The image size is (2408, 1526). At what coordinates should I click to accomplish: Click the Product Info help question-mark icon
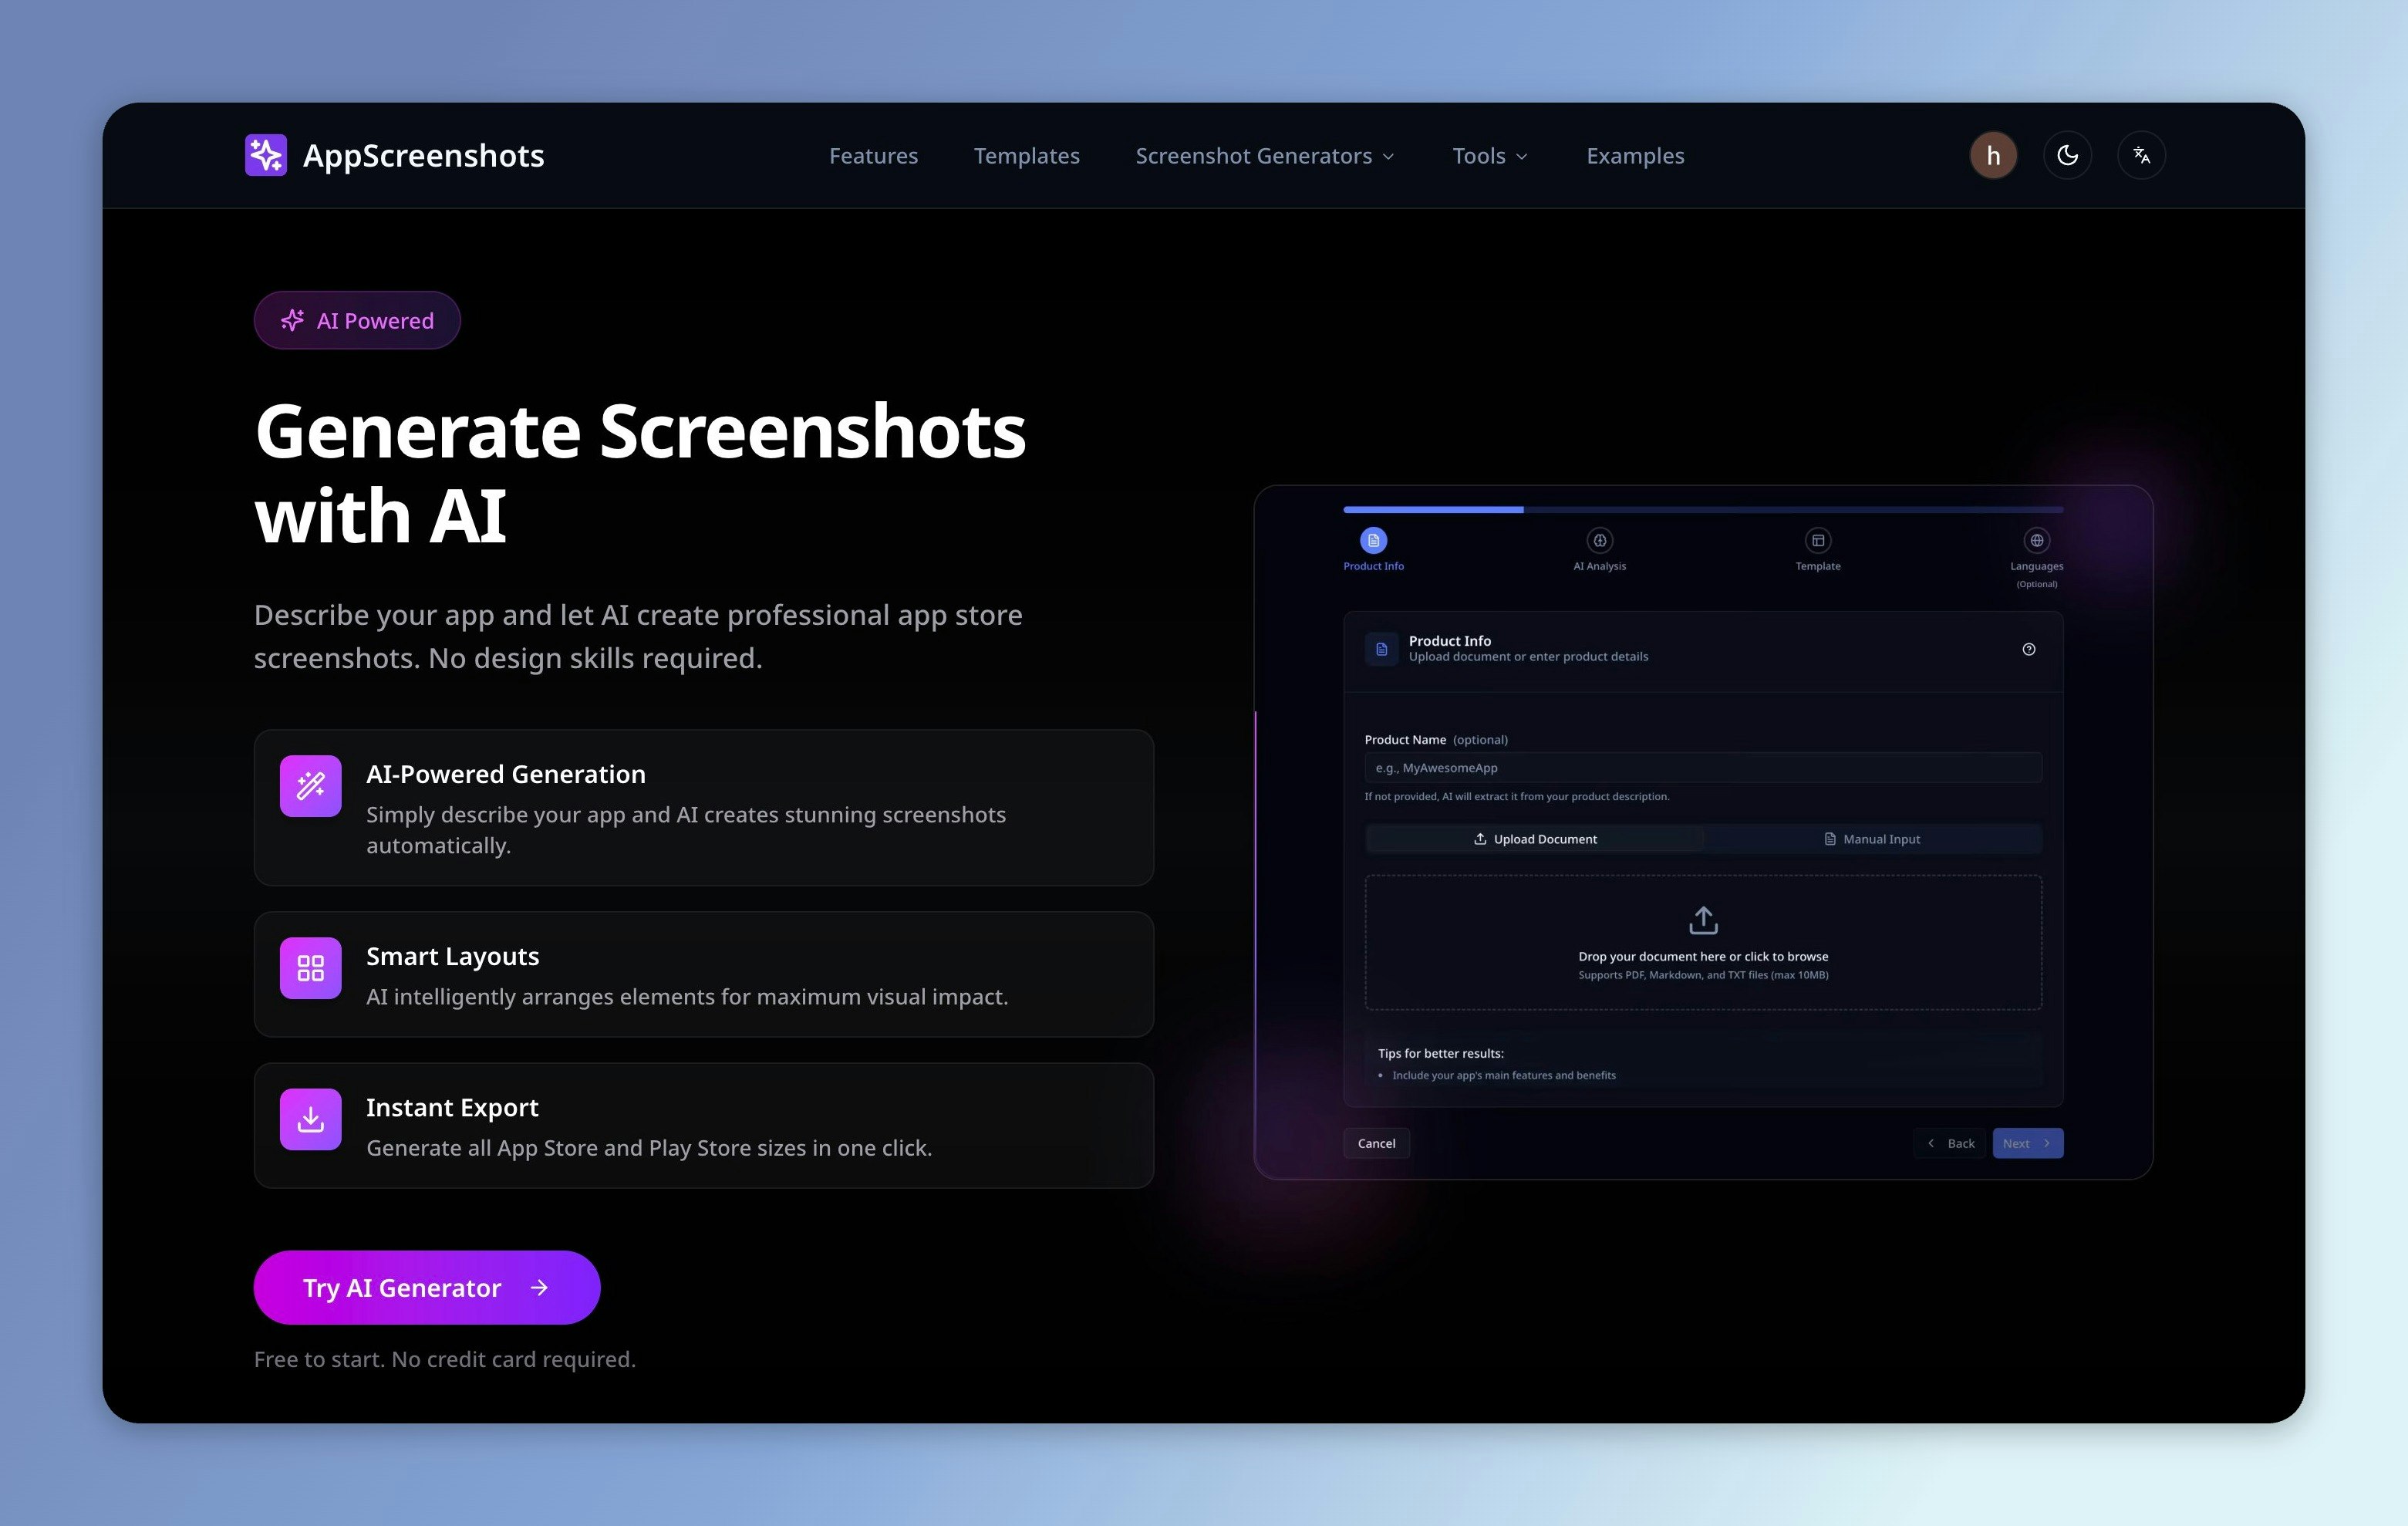(2029, 649)
